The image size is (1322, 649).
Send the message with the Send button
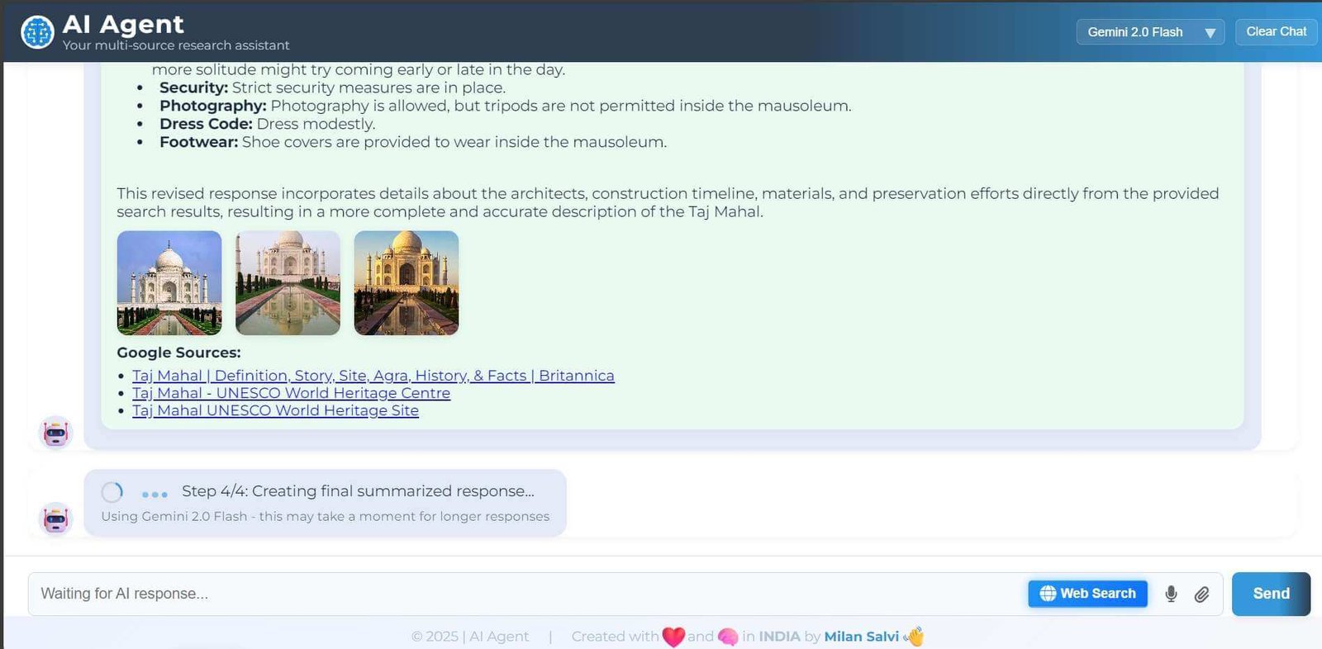(1271, 594)
